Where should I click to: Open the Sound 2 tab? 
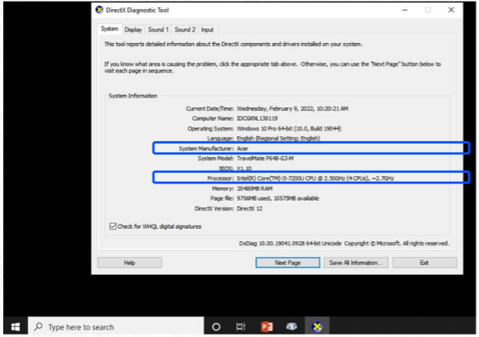[x=184, y=30]
